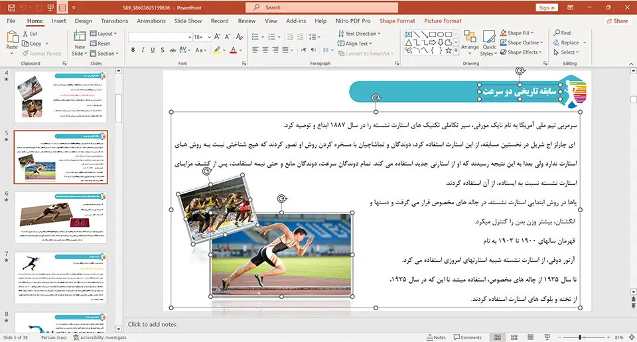Click the Paste clipboard icon
This screenshot has width=637, height=342.
tap(12, 37)
